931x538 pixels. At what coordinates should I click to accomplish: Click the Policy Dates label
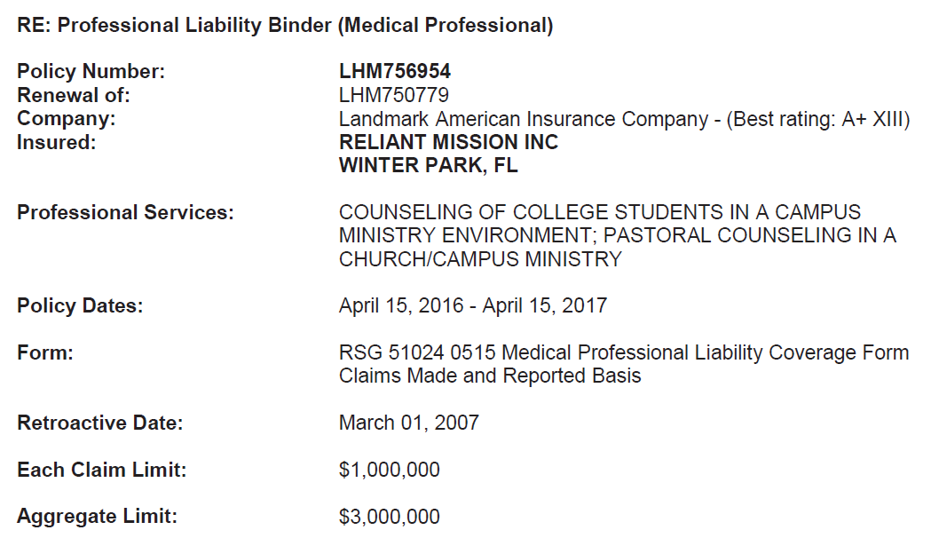pyautogui.click(x=80, y=306)
